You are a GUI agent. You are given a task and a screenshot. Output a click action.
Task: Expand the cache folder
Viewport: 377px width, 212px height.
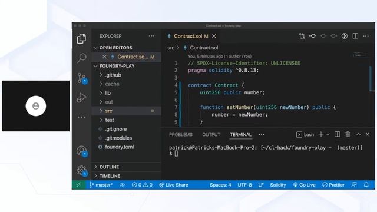126,84
